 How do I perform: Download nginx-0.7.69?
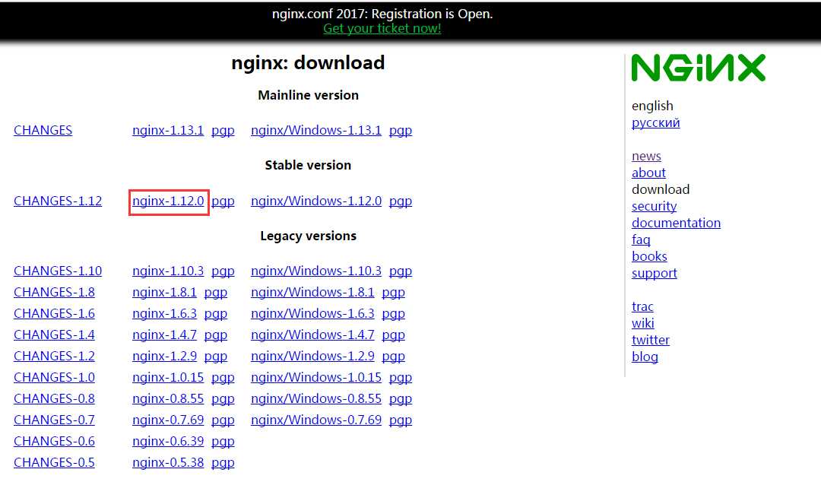pyautogui.click(x=168, y=420)
